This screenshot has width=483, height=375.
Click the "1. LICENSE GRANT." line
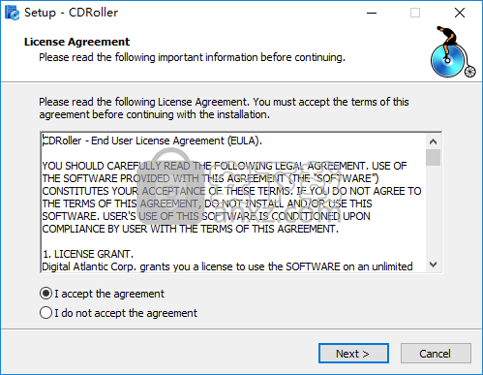tap(88, 254)
